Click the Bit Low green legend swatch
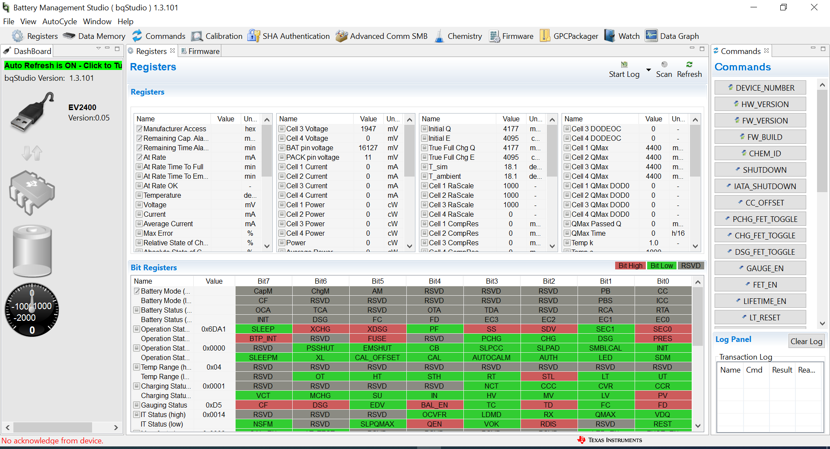Screen dimensions: 830x449 click(661, 266)
